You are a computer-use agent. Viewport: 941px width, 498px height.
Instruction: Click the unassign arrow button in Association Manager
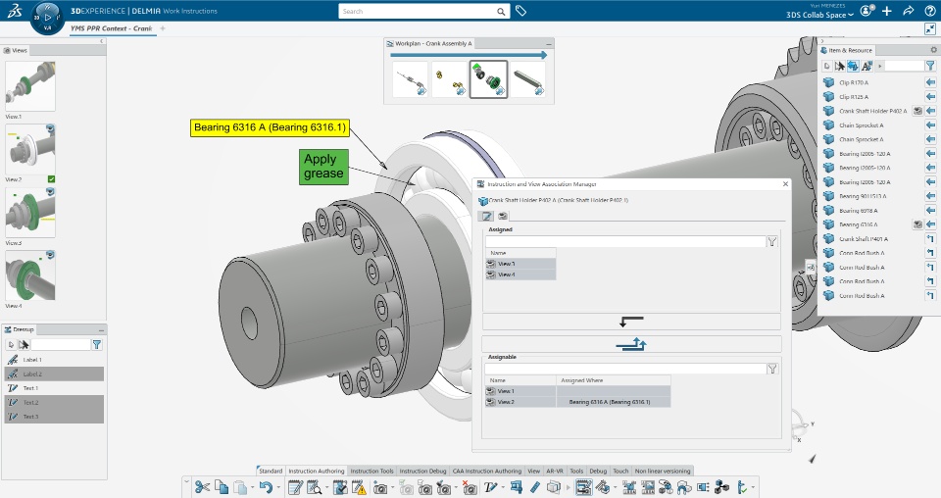631,322
